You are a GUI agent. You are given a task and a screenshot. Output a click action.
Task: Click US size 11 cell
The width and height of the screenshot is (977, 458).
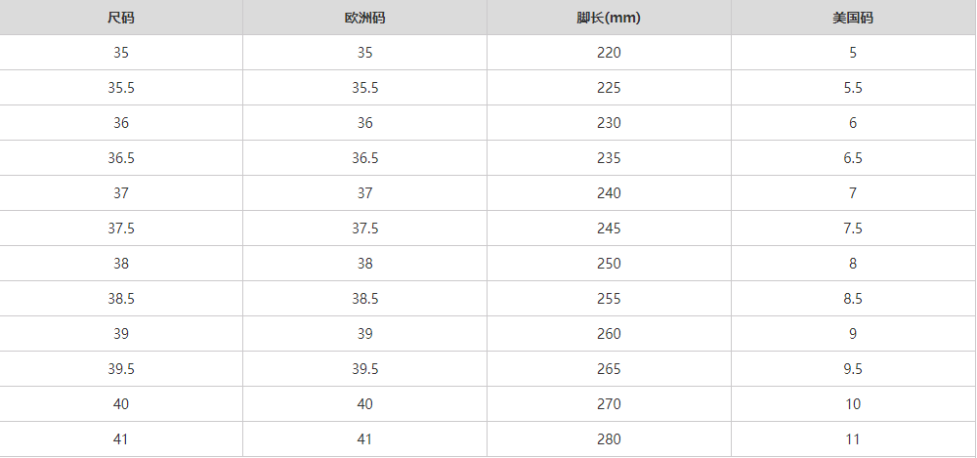tap(853, 439)
